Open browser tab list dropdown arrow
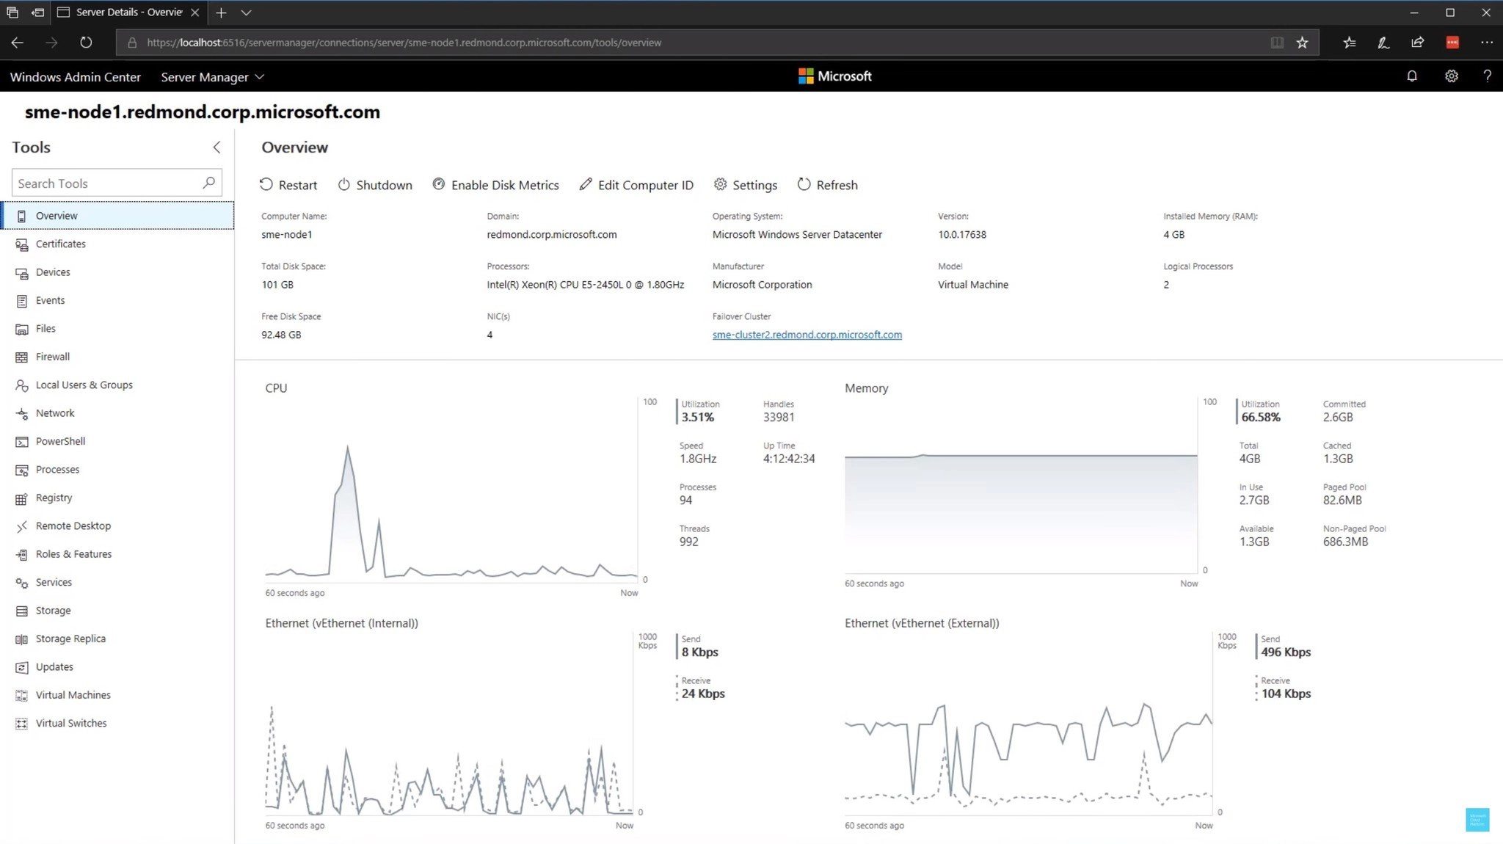 (x=247, y=12)
